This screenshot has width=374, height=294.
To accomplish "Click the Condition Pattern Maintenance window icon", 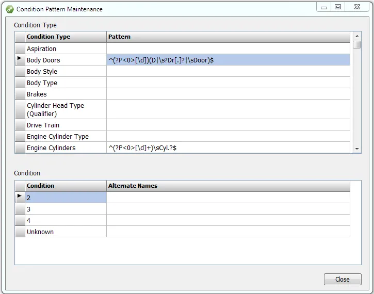I will [x=9, y=9].
